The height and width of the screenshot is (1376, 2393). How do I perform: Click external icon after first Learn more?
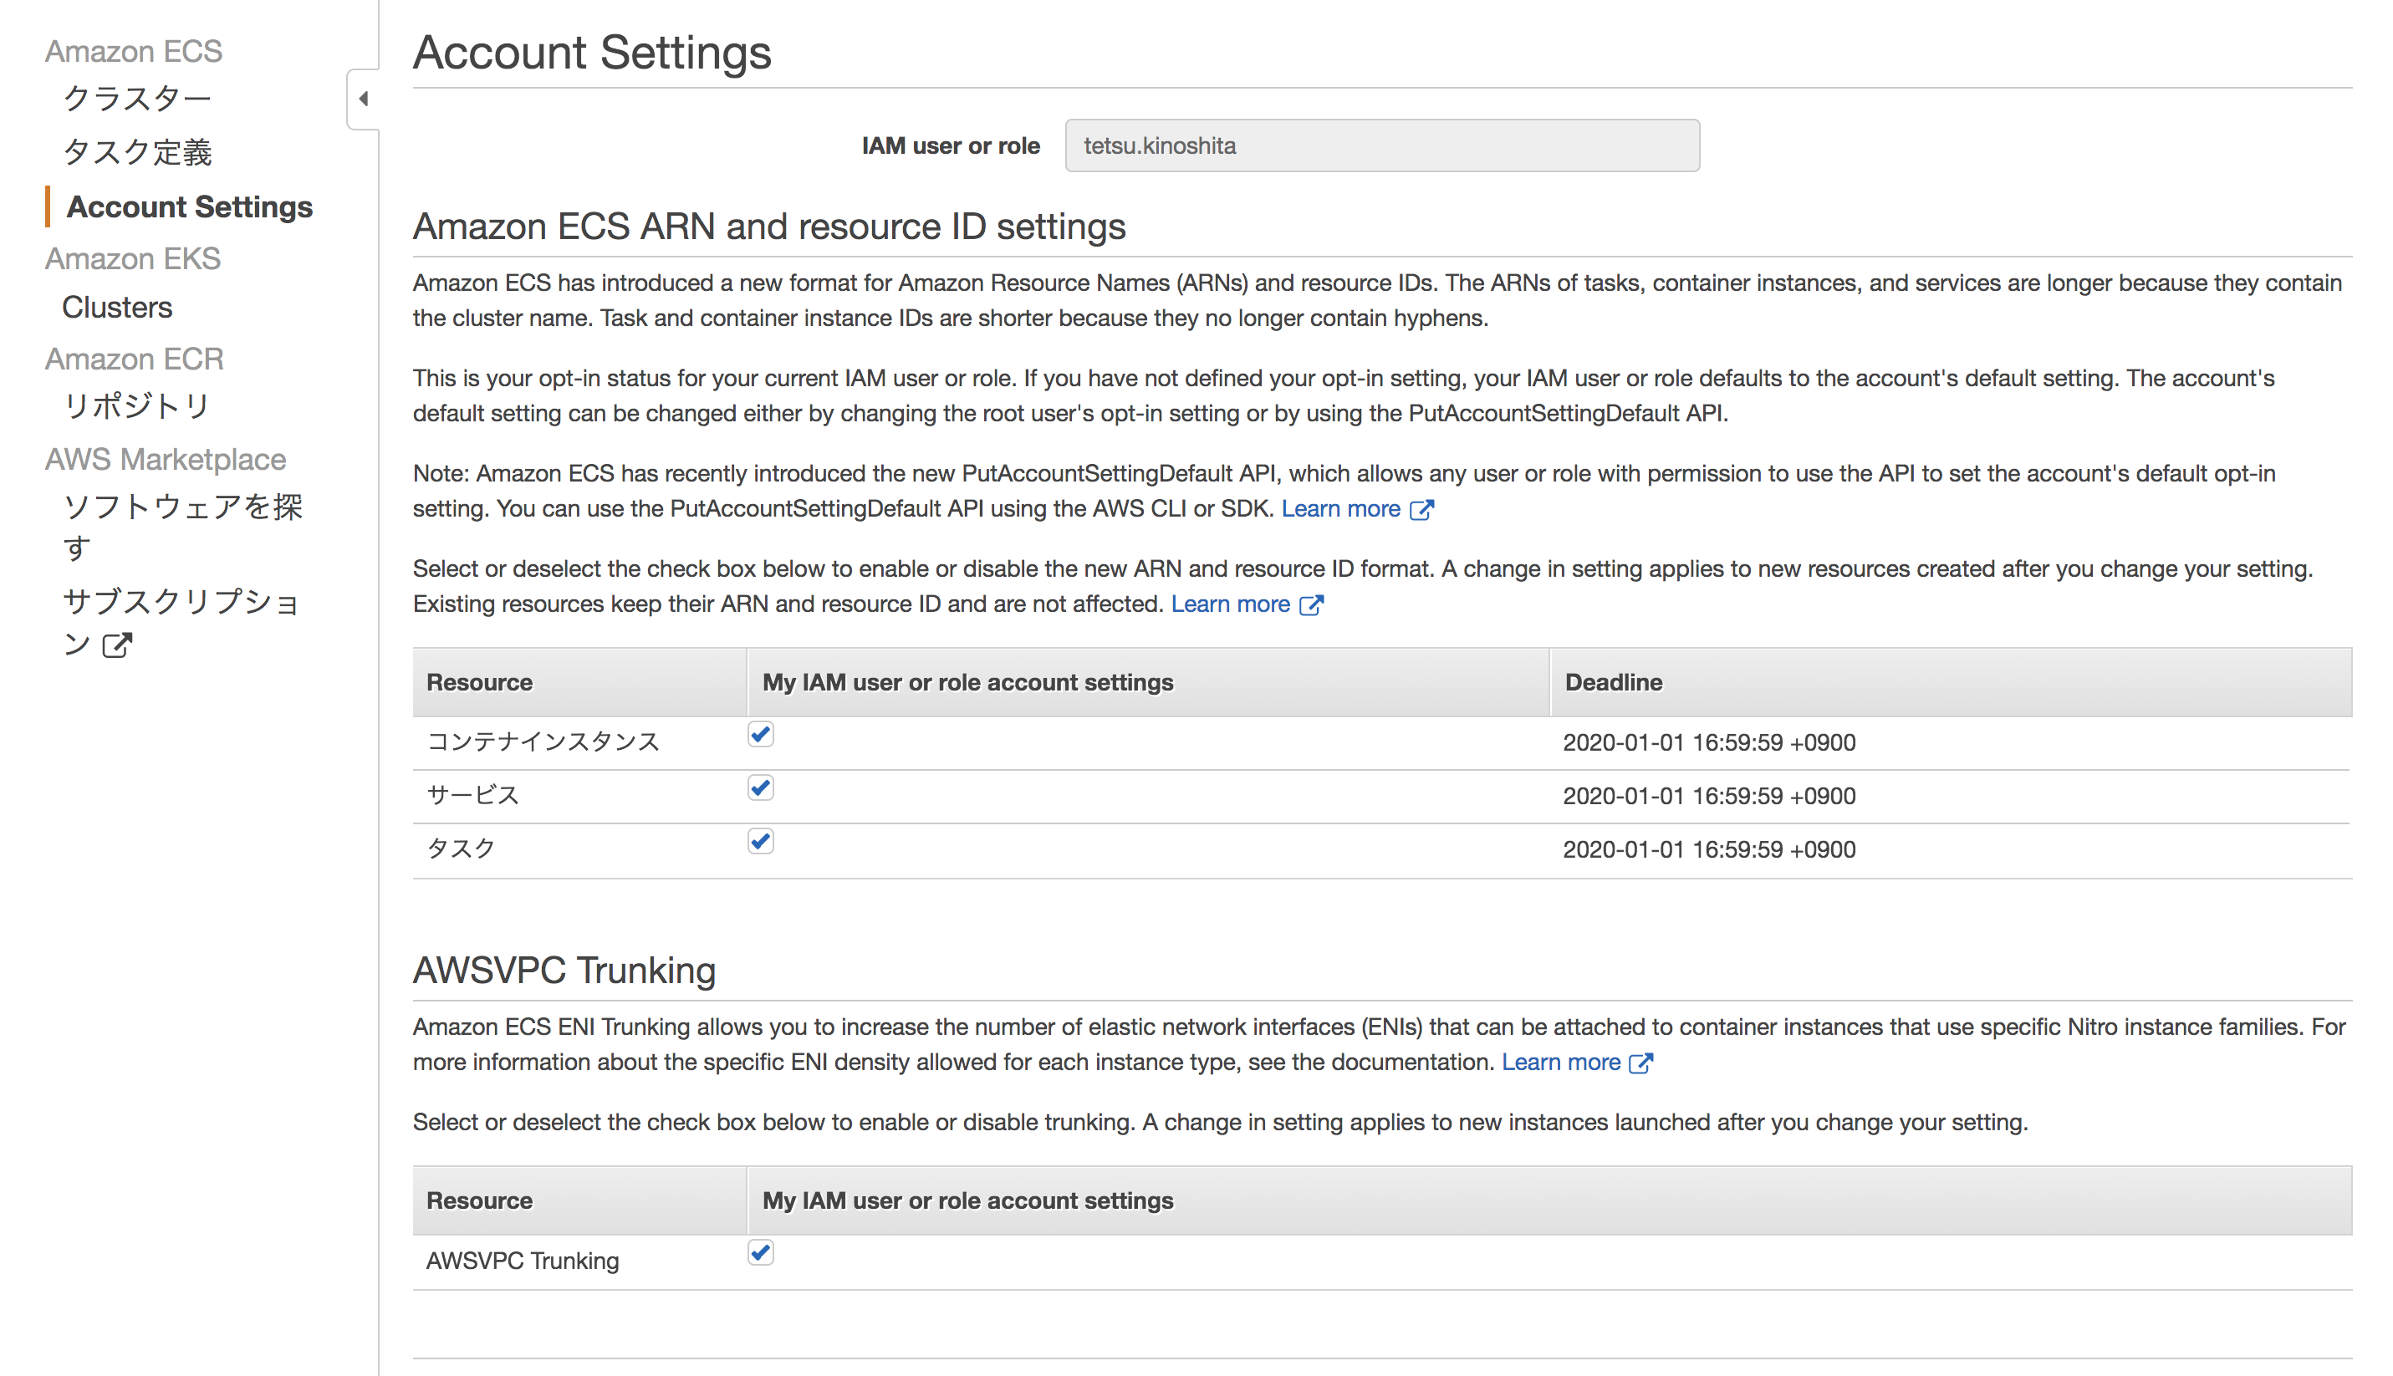(x=1421, y=510)
